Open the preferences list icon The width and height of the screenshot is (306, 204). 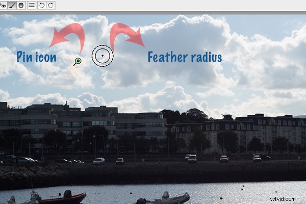click(x=32, y=5)
